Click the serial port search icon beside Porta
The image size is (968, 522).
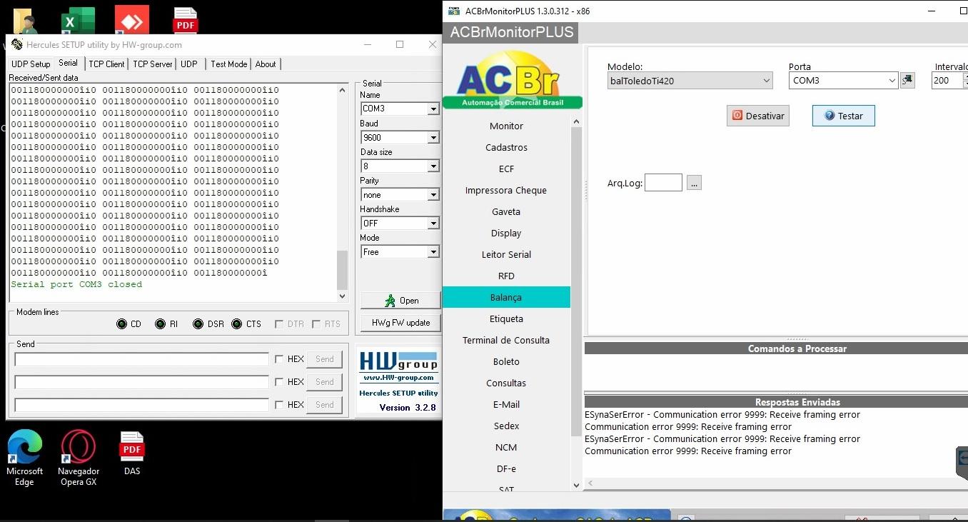(907, 81)
